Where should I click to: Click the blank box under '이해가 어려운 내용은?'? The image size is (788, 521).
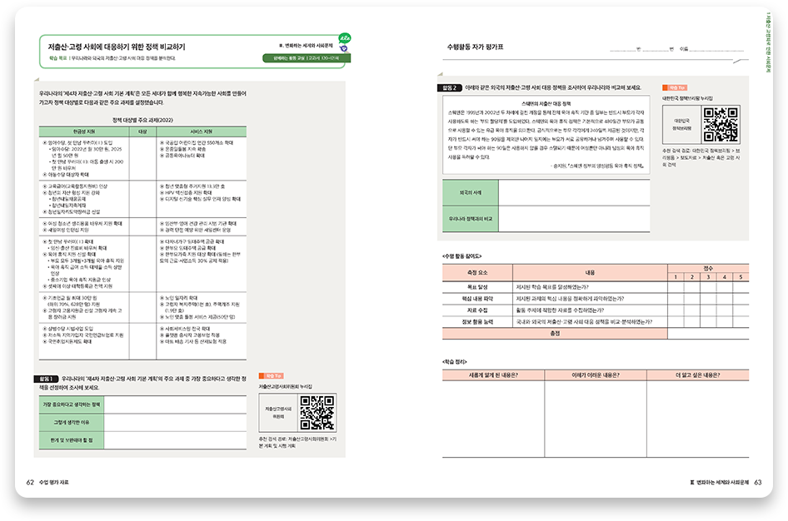[596, 419]
